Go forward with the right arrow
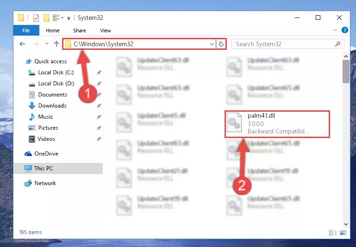Viewport: 356px width, 247px height. pyautogui.click(x=36, y=44)
